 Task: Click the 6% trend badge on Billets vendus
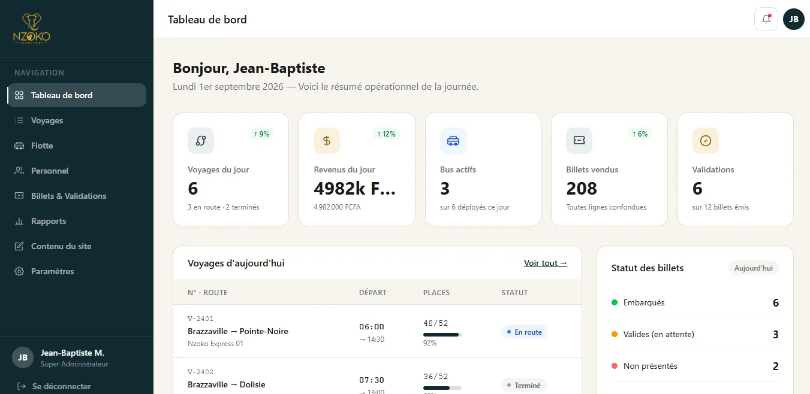pyautogui.click(x=640, y=134)
